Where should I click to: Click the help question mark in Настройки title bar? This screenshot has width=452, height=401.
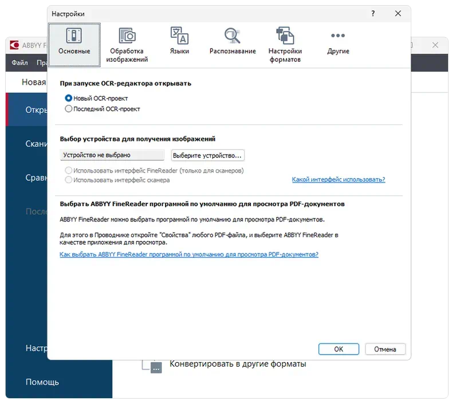pyautogui.click(x=373, y=14)
